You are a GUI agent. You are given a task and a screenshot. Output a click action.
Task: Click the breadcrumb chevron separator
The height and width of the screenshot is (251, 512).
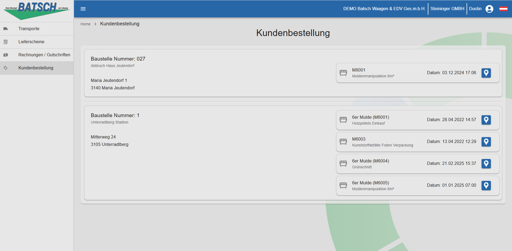(x=95, y=24)
